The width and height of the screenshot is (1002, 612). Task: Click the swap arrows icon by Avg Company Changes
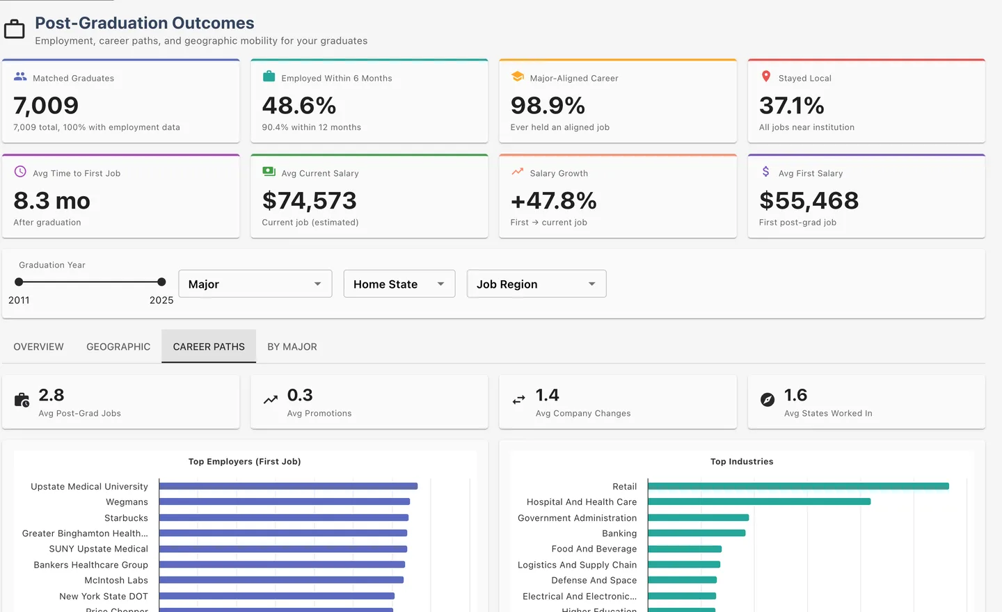[519, 400]
